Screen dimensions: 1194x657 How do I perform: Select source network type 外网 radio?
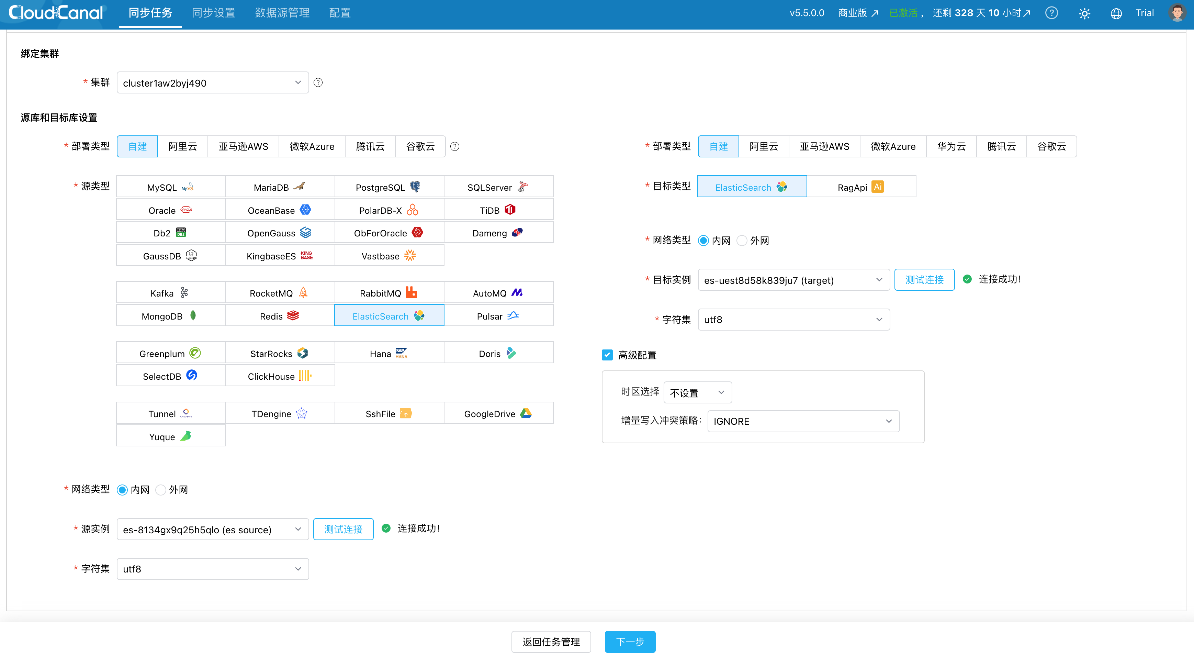tap(161, 490)
